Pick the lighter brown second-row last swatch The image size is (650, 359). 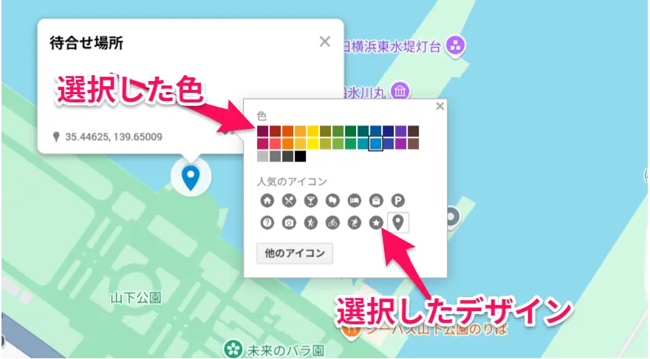click(x=414, y=144)
